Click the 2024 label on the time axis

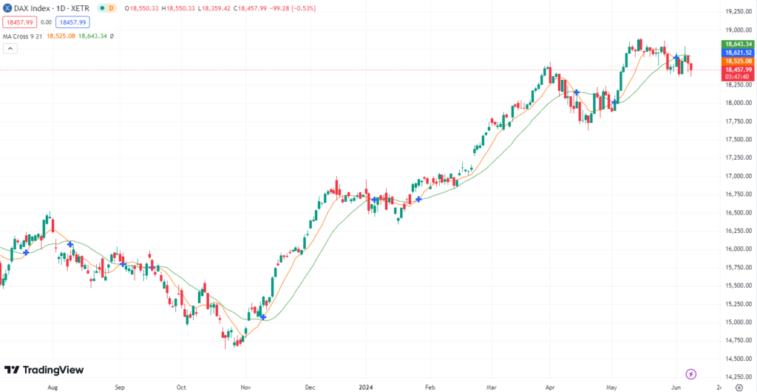coord(366,387)
